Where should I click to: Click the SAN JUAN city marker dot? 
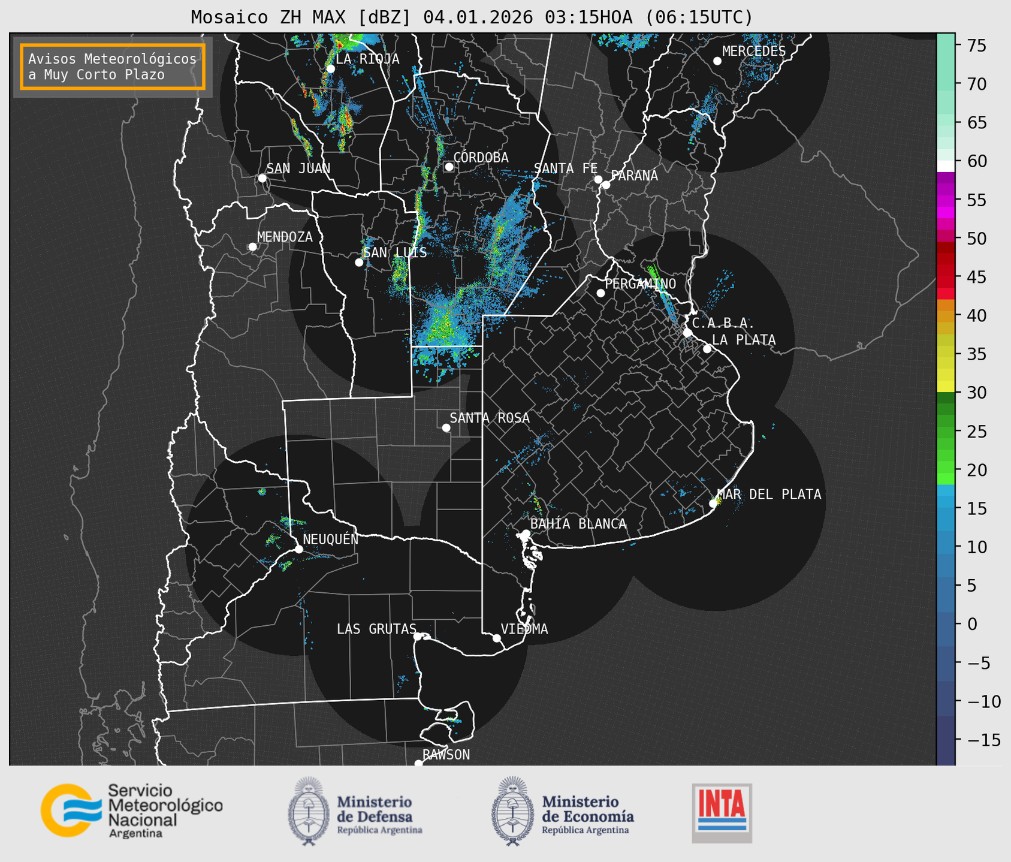pos(262,178)
